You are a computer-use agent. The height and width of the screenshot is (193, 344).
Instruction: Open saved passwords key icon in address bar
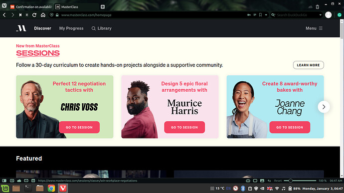249,15
